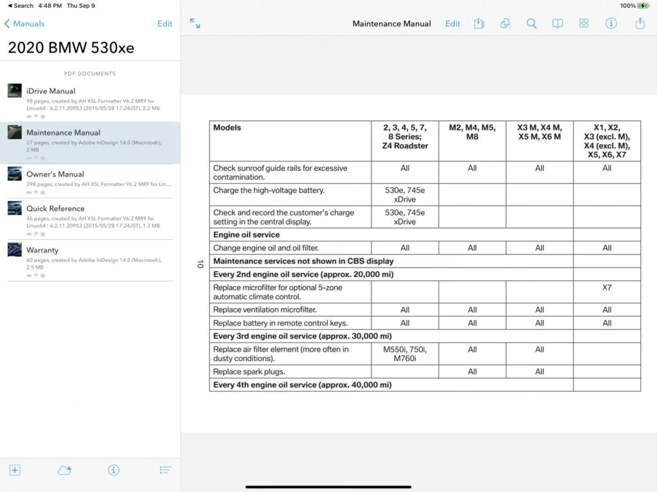
Task: Add a new item with the plus icon
Action: pyautogui.click(x=15, y=470)
